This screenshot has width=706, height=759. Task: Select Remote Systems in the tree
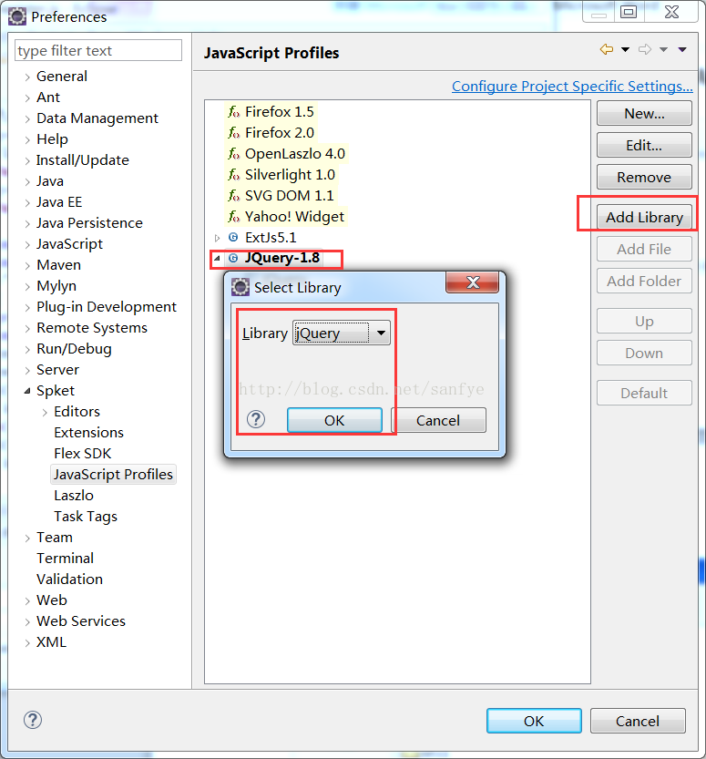(92, 328)
